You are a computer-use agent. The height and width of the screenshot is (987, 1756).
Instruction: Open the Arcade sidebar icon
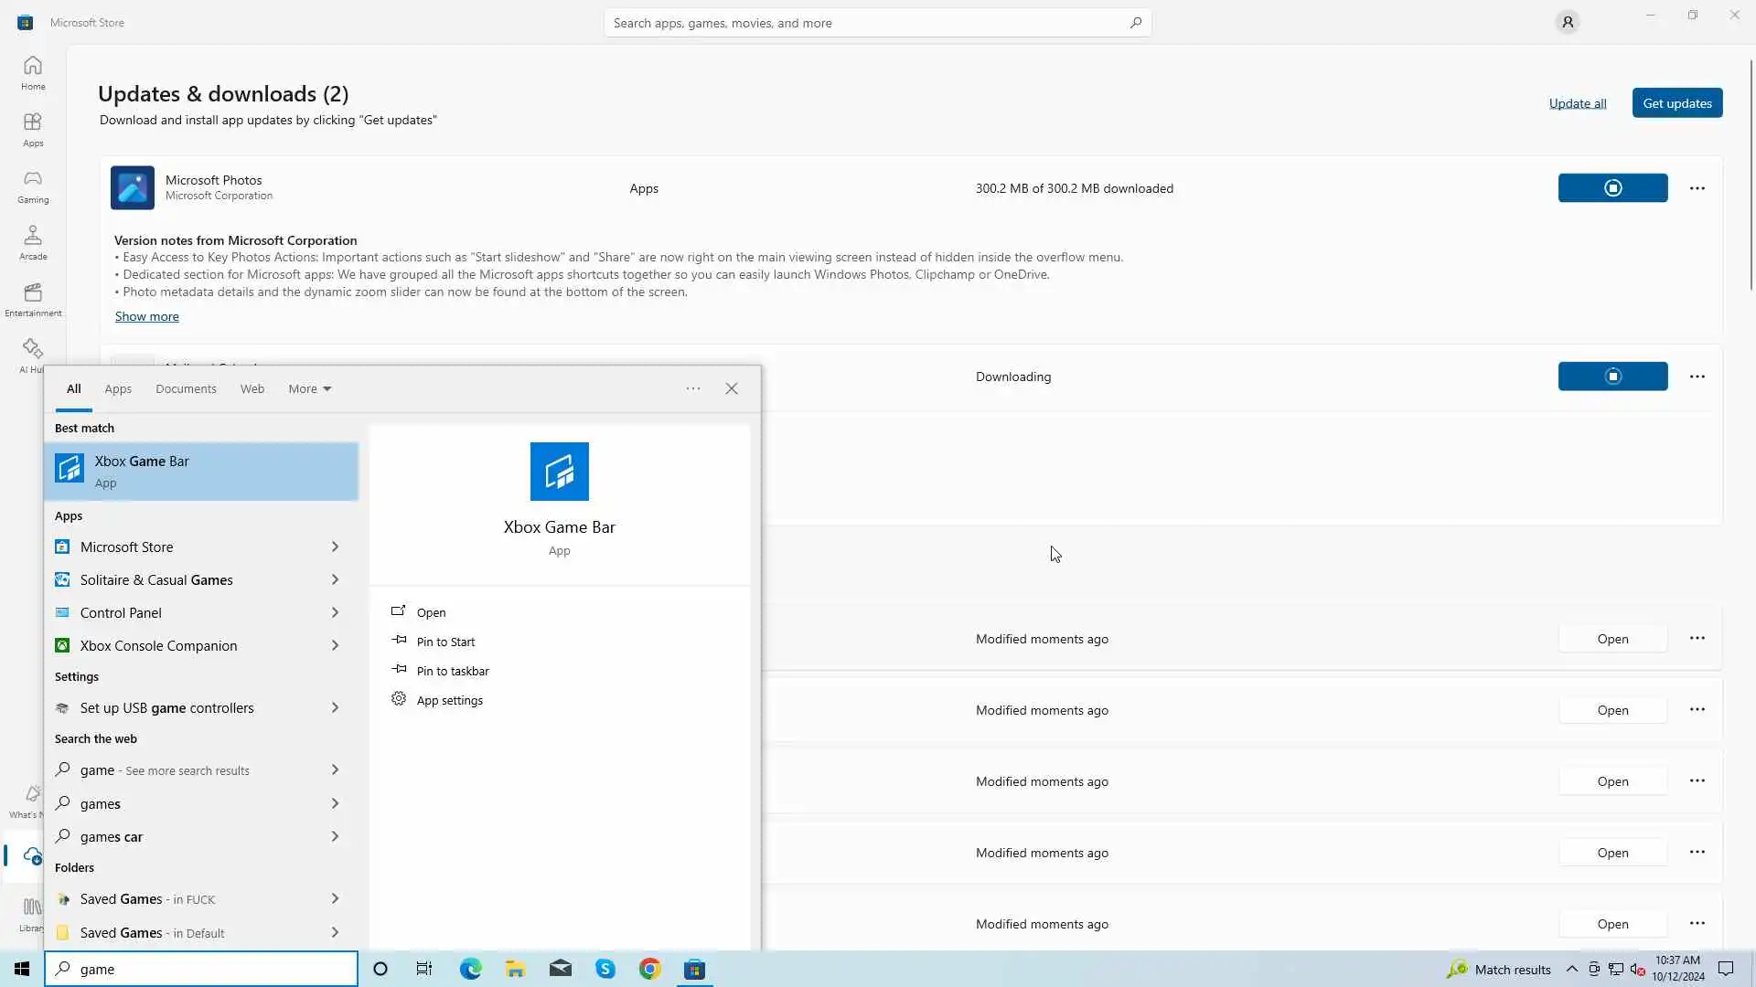pos(33,242)
